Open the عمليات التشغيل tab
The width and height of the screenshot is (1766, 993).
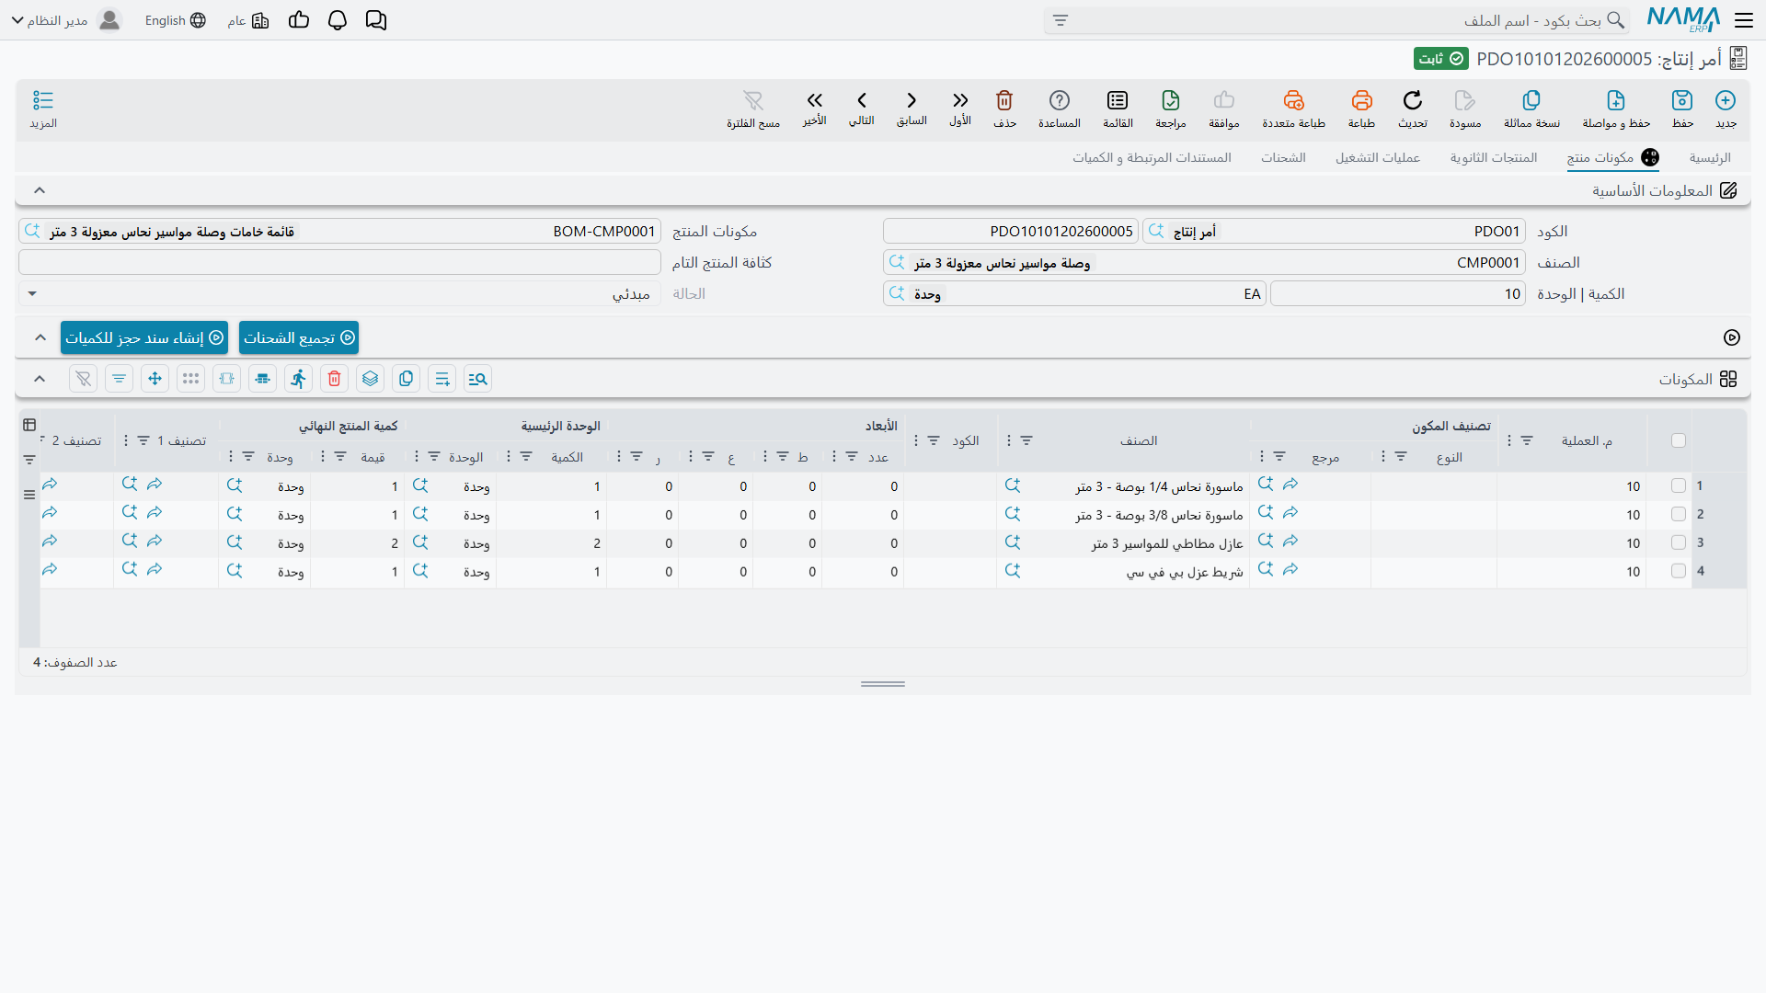(x=1378, y=158)
